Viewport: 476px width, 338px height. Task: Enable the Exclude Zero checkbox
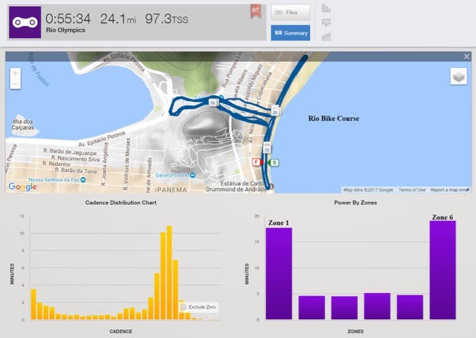point(183,307)
